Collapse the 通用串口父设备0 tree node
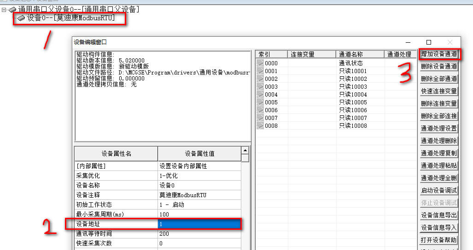 click(x=4, y=9)
